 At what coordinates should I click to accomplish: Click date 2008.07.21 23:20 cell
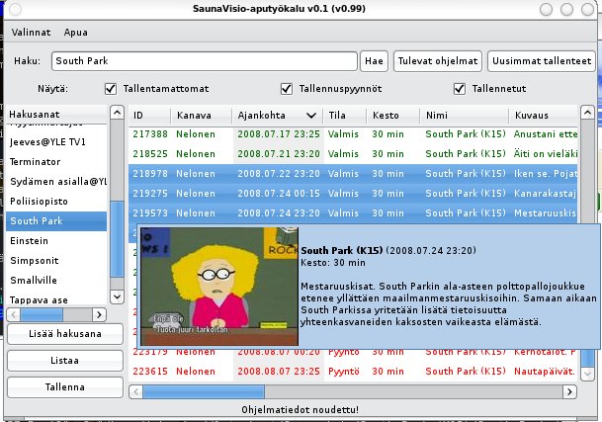pos(279,154)
